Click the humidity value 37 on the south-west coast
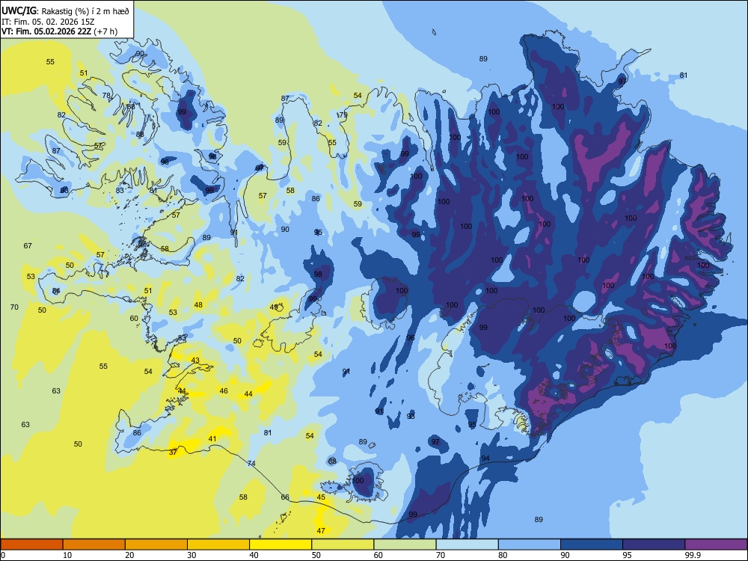 (x=173, y=452)
